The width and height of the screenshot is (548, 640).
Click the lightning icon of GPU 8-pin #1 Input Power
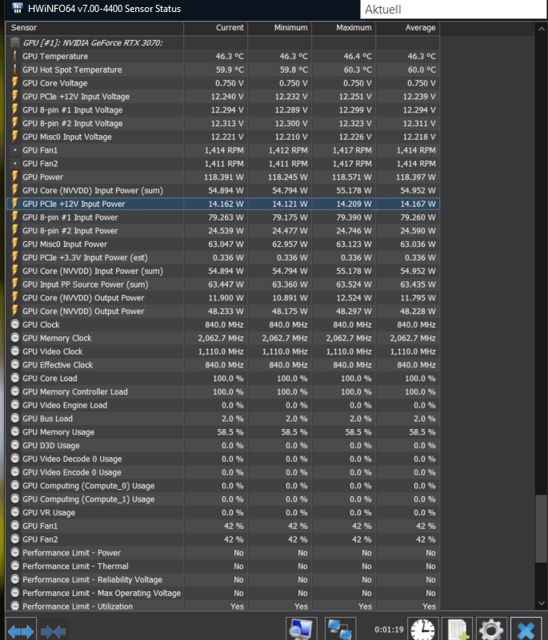coord(15,217)
